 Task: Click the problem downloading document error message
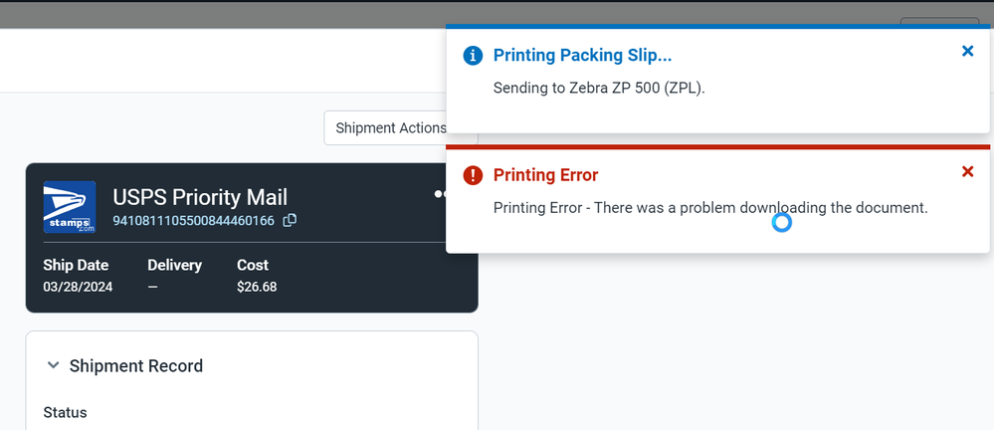(x=710, y=208)
